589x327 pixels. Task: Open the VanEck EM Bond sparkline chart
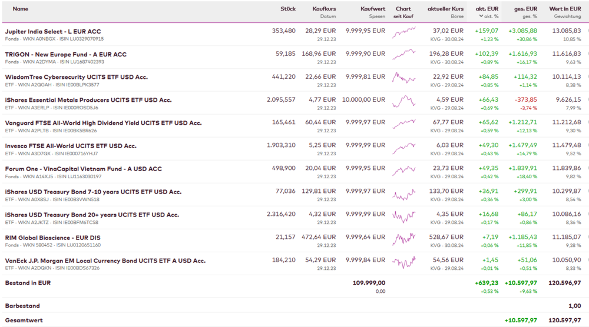[403, 262]
